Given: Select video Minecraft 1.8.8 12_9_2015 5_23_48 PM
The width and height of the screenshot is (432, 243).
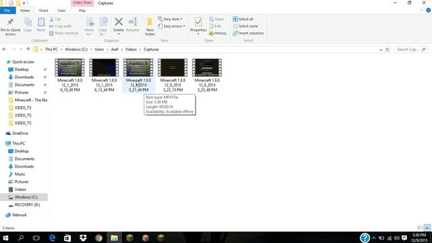Looking at the screenshot, I should point(207,75).
